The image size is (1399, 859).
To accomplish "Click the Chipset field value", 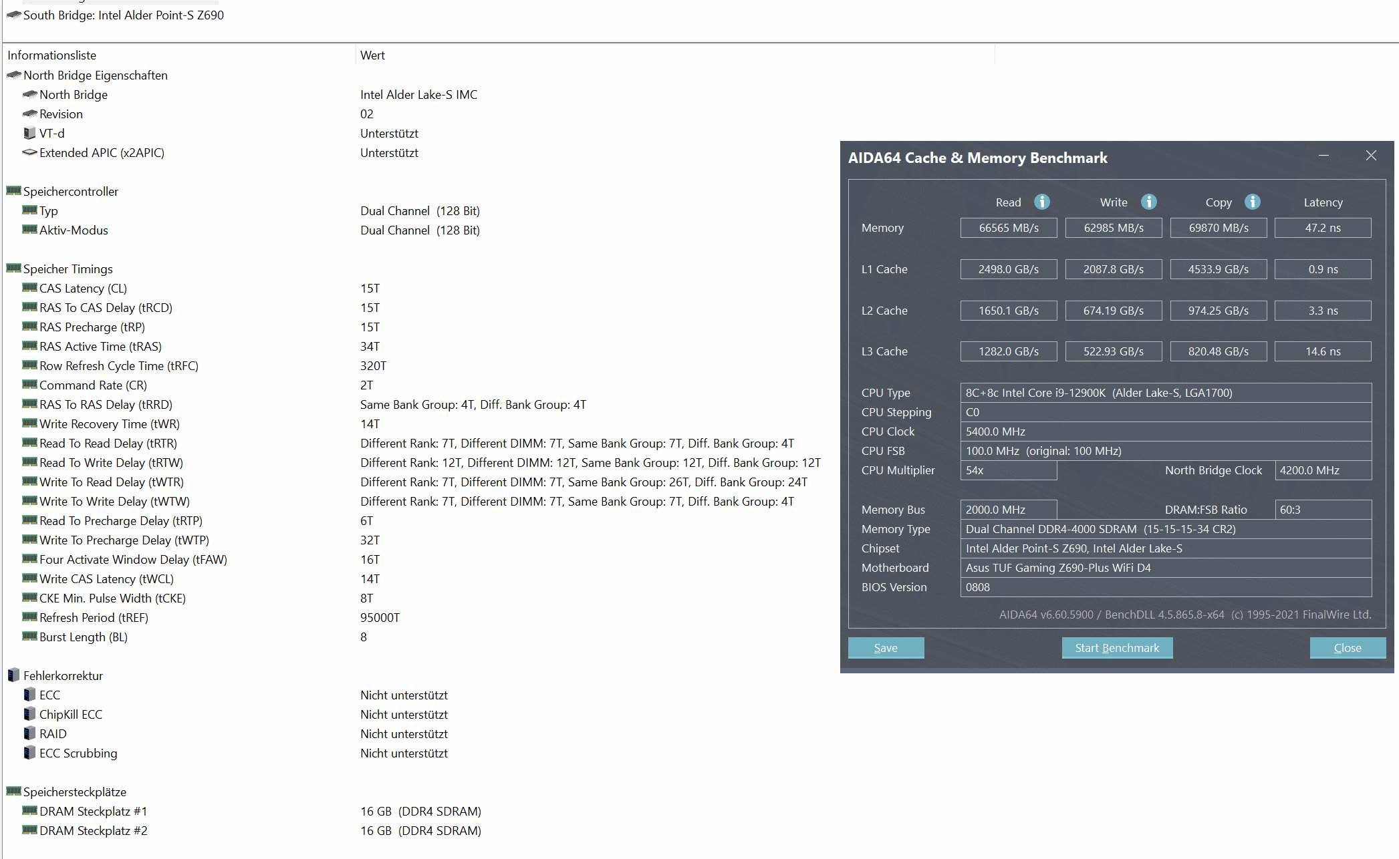I will [1166, 548].
